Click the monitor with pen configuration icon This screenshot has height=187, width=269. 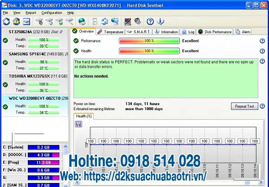pyautogui.click(x=127, y=22)
